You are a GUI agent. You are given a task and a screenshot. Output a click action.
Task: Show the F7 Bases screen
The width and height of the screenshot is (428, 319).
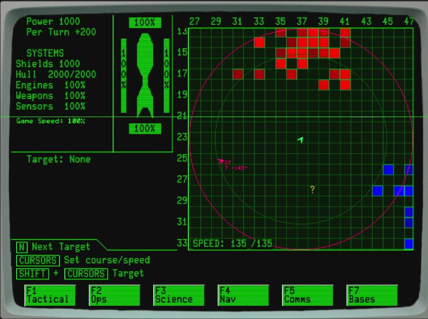372,295
